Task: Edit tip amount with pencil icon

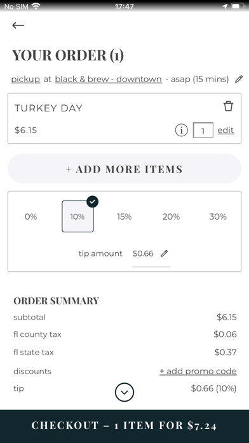Action: tap(164, 253)
